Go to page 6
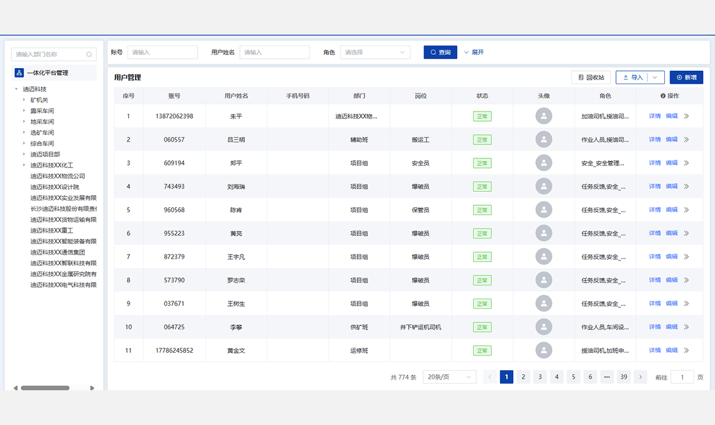 click(x=590, y=377)
